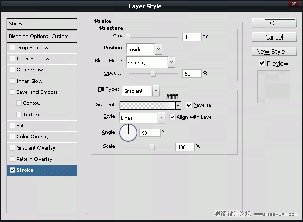303x222 pixels.
Task: Click the style preview thumbnail
Action: (274, 87)
